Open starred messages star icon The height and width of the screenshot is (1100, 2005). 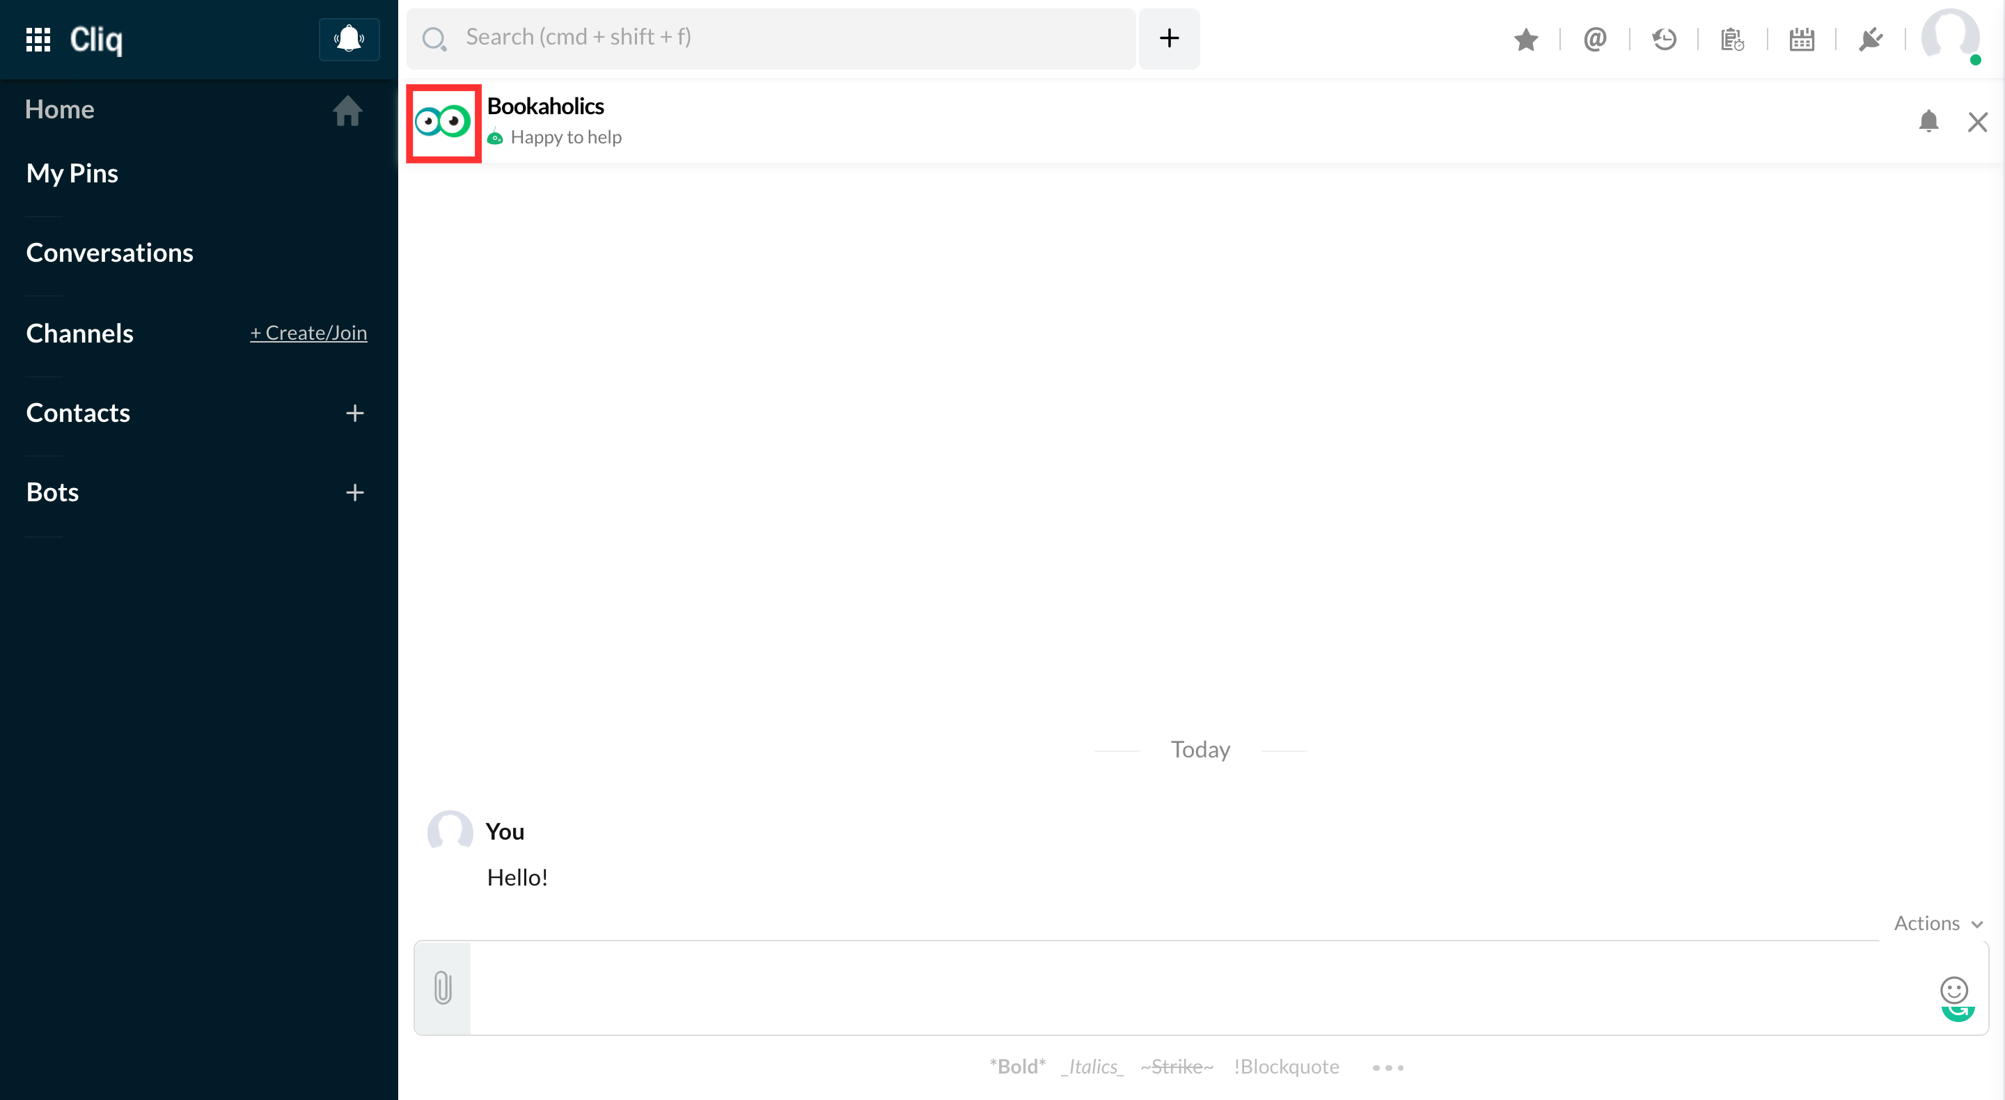pyautogui.click(x=1525, y=39)
